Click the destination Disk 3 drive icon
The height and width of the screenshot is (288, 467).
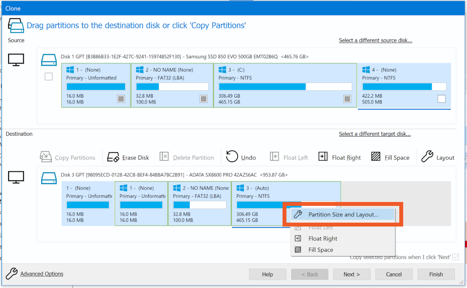[x=49, y=177]
